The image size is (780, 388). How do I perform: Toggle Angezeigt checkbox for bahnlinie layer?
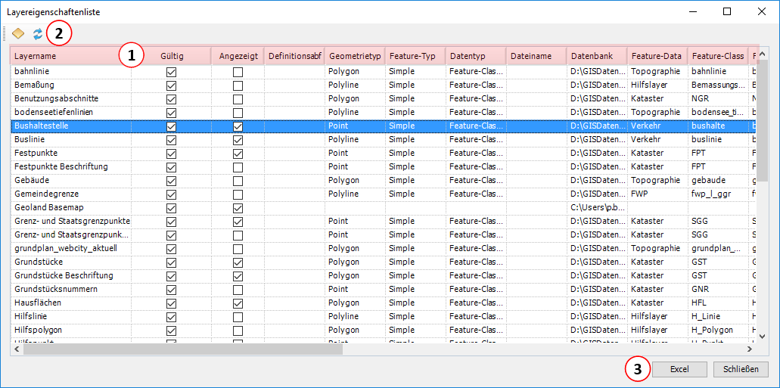pyautogui.click(x=238, y=72)
